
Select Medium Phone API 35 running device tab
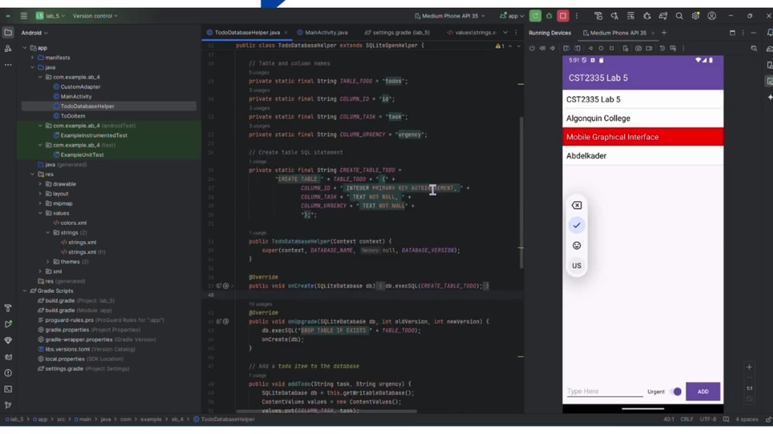click(618, 33)
